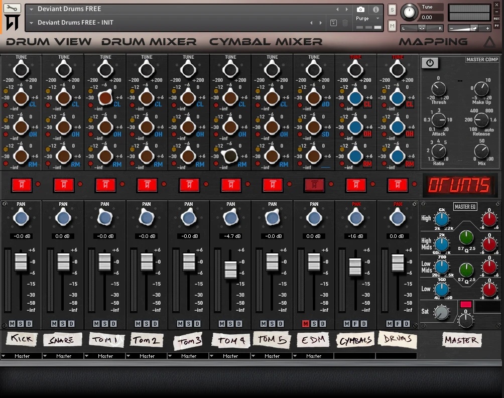Switch to Drum View tab

click(x=49, y=42)
